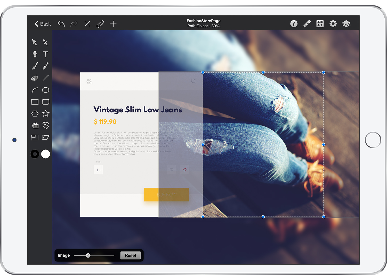
Task: Choose the Ellipse shape tool
Action: (46, 90)
